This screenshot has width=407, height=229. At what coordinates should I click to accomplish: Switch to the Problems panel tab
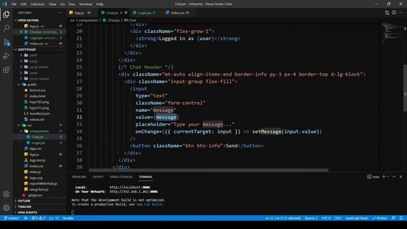(x=79, y=177)
